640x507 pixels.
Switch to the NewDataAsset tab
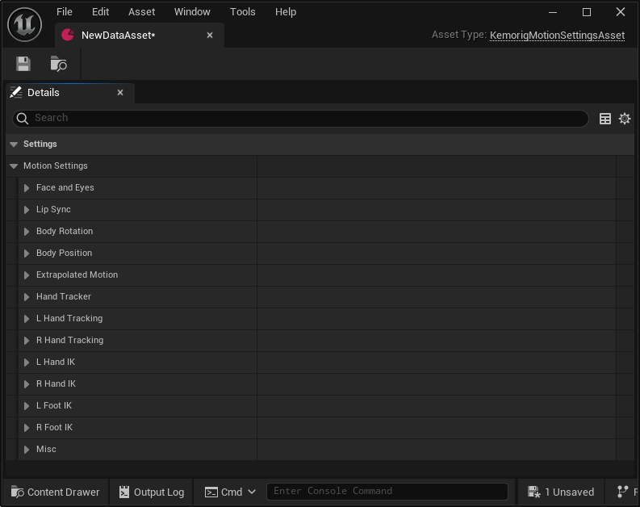[118, 36]
